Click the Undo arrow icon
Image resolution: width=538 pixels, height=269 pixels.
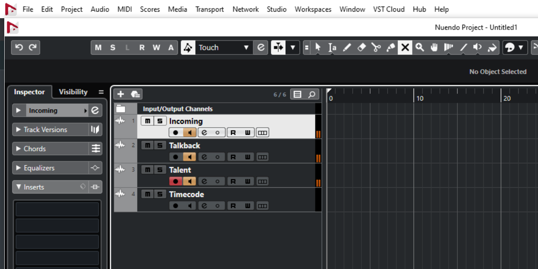[19, 48]
